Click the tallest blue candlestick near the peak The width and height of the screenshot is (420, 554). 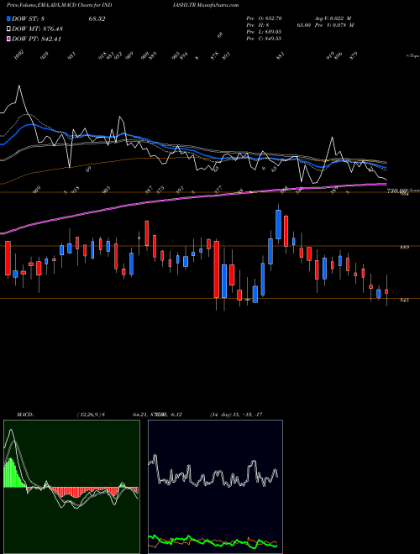(278, 224)
